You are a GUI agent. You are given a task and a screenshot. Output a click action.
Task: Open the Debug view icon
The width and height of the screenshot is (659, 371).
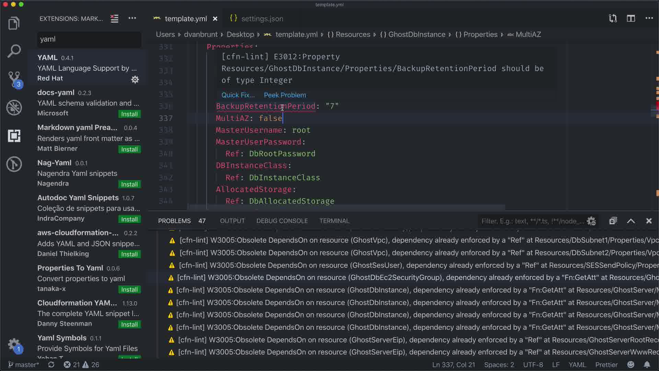[14, 108]
